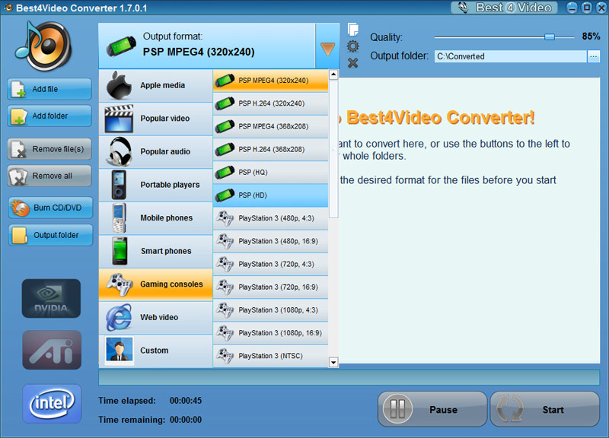Select the Web video category

(155, 318)
